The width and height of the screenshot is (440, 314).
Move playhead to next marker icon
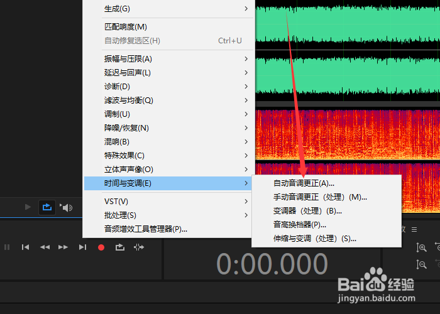coord(82,247)
